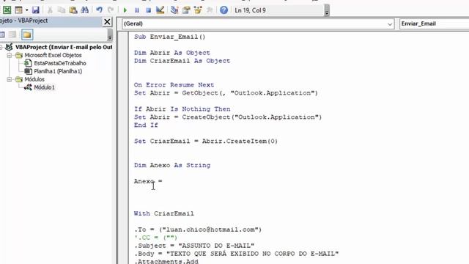Select the Módulos folder label
The image size is (469, 264).
click(x=34, y=79)
